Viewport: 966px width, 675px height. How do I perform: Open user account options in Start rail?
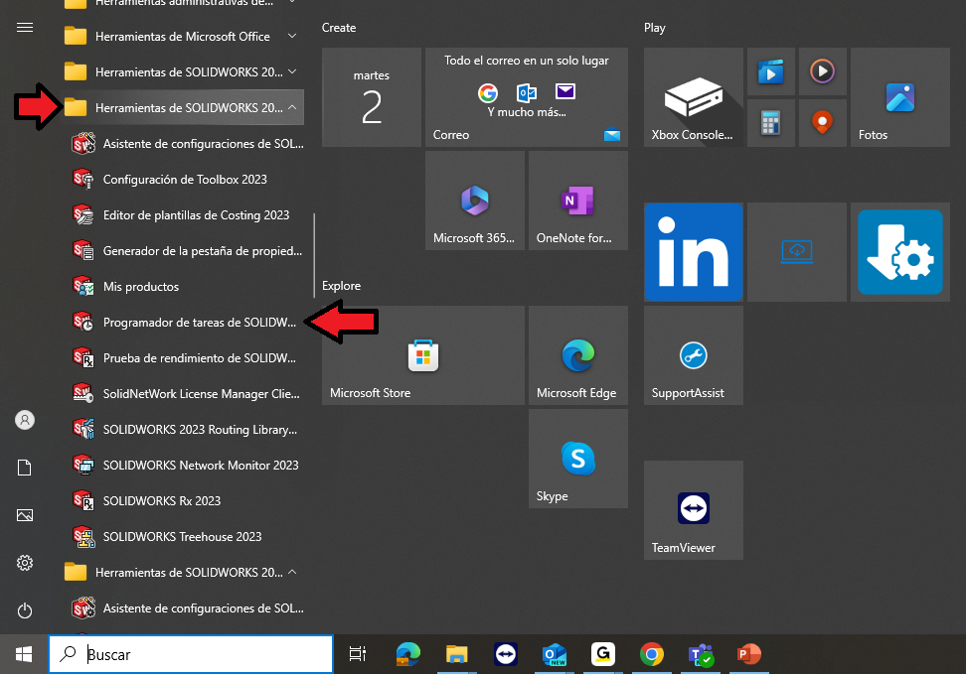[x=25, y=420]
